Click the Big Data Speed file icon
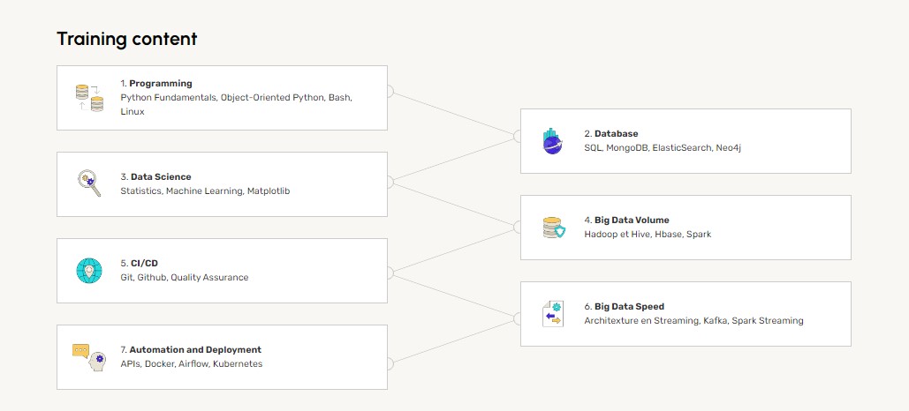Screen dimensions: 909x411 (552, 314)
